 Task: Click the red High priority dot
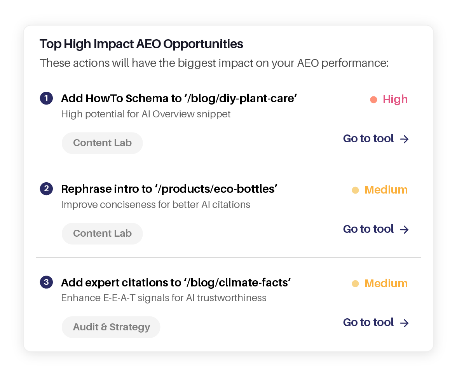(x=373, y=99)
